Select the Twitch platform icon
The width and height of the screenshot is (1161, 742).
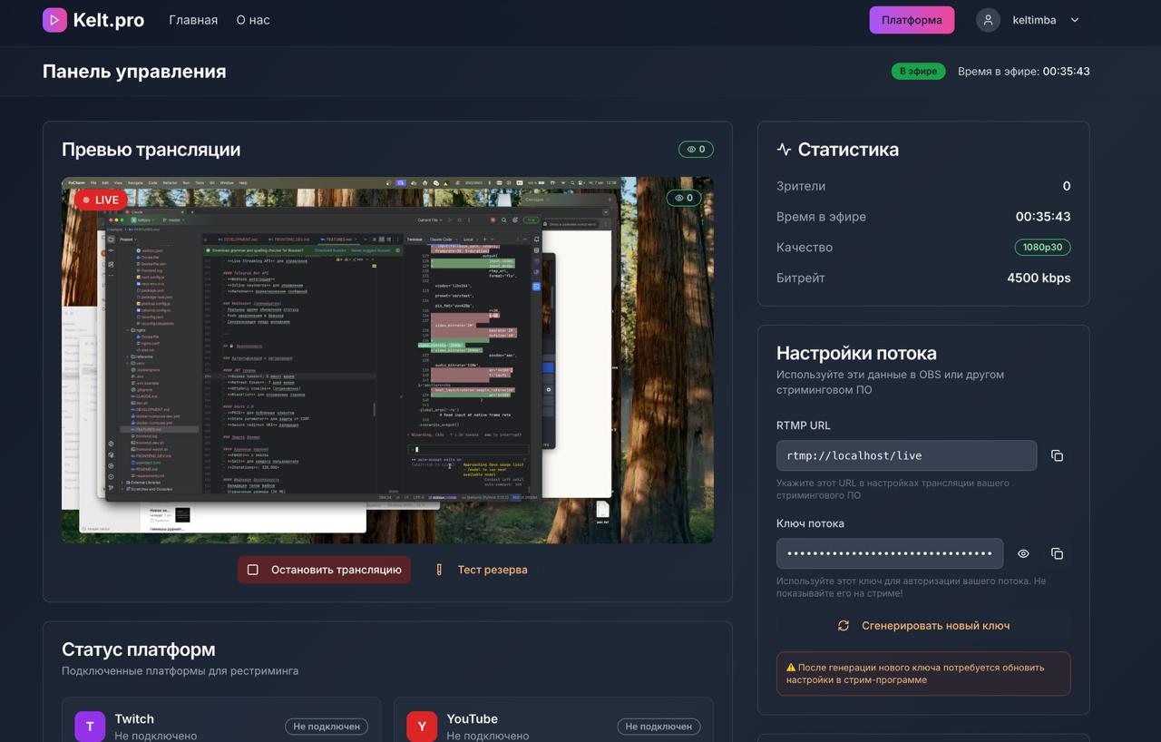tap(90, 727)
